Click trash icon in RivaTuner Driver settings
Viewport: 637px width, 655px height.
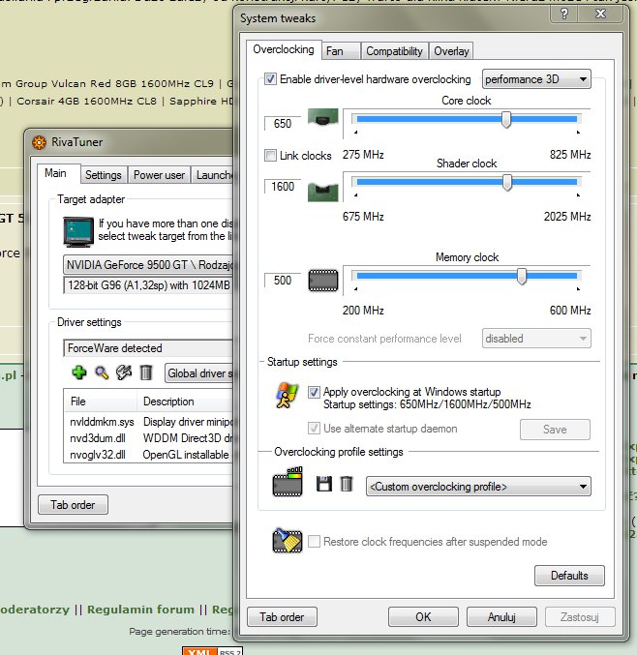[146, 372]
